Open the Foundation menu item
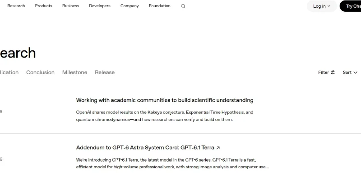361x180 pixels. [x=160, y=6]
